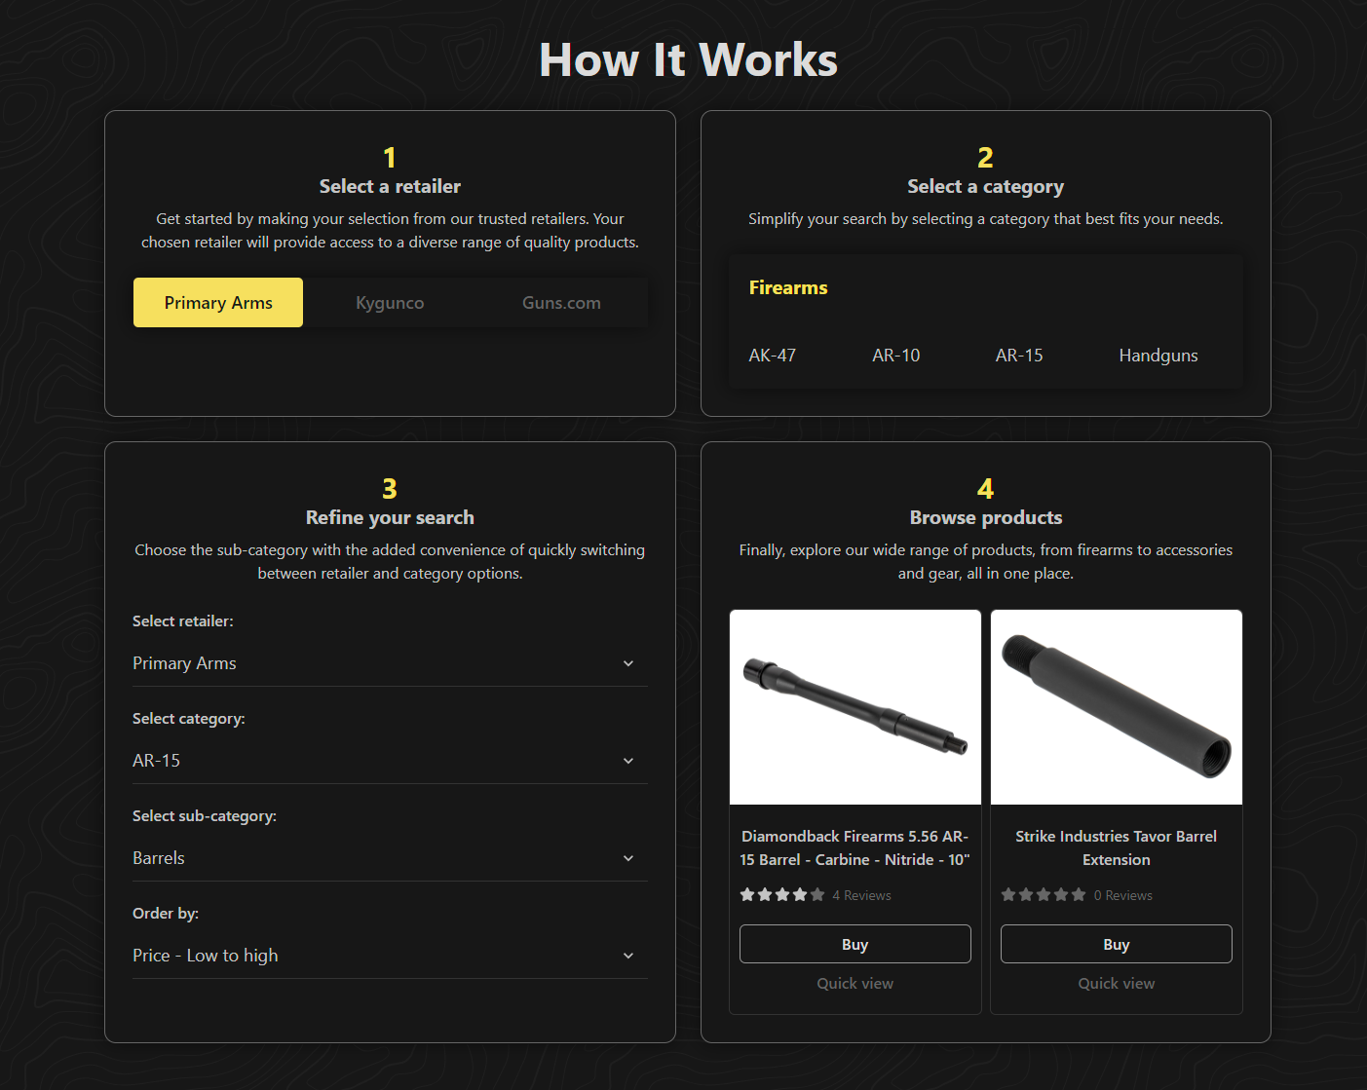Choose the Guns.com retailer tab
Screen dimensions: 1367x1090
(561, 302)
